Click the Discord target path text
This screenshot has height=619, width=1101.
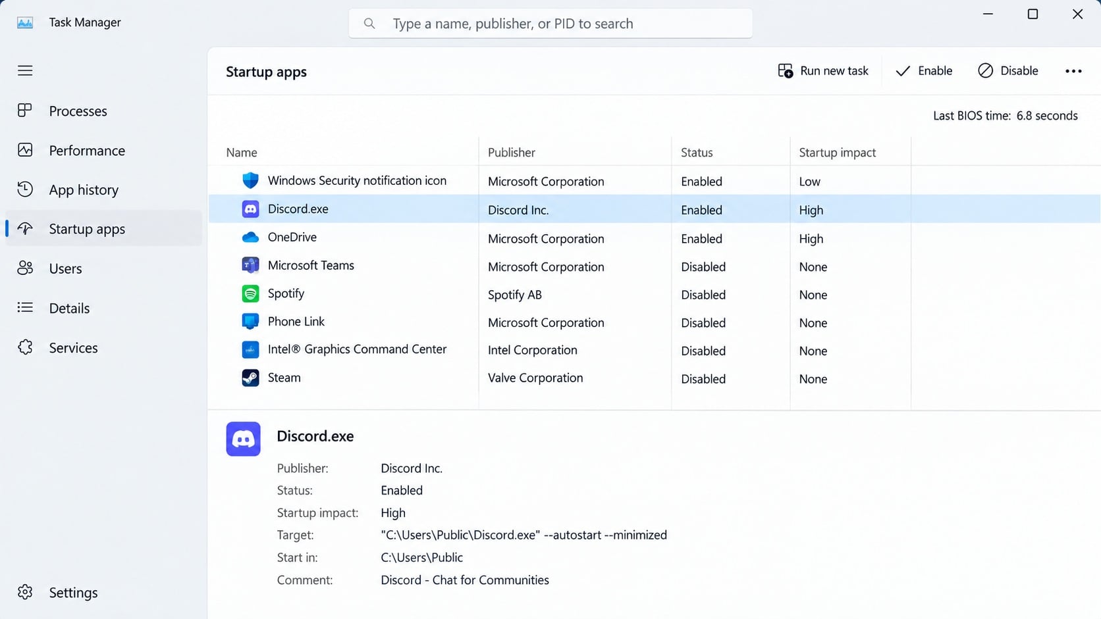click(524, 535)
